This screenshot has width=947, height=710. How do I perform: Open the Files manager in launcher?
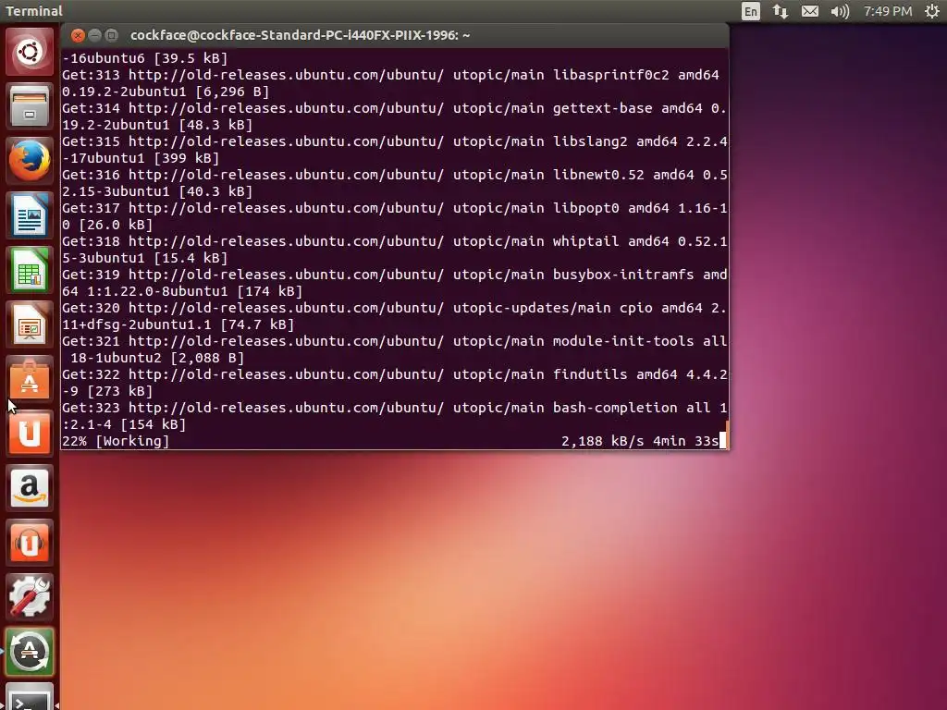29,106
